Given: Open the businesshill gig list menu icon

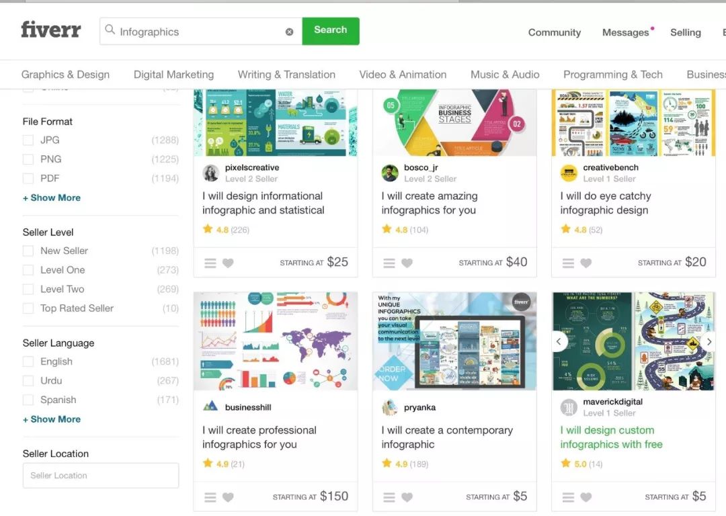Looking at the screenshot, I should click(x=210, y=497).
